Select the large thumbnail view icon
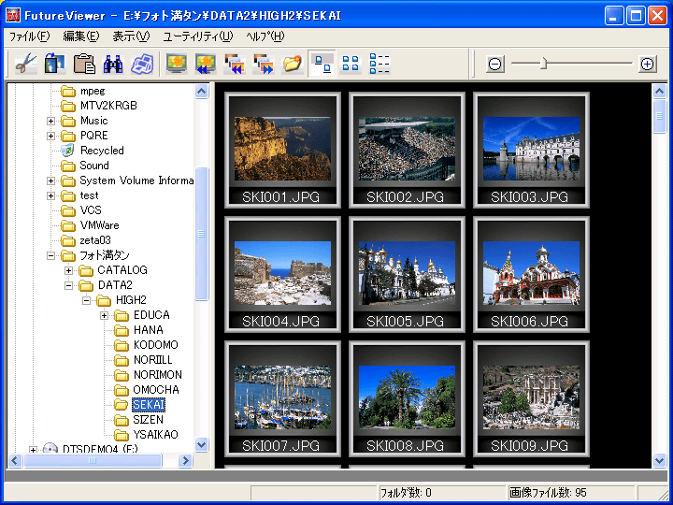Screen dimensions: 673x505 point(322,64)
